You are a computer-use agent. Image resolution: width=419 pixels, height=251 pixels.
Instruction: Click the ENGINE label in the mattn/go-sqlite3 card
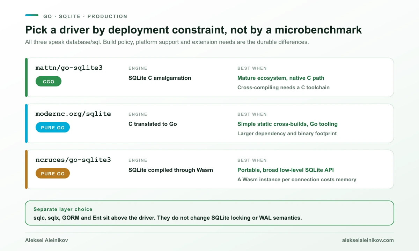click(138, 68)
